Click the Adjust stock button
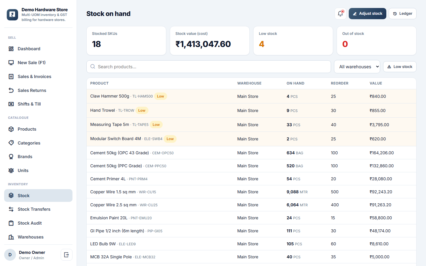Screen dimensions: 426x266 367,14
